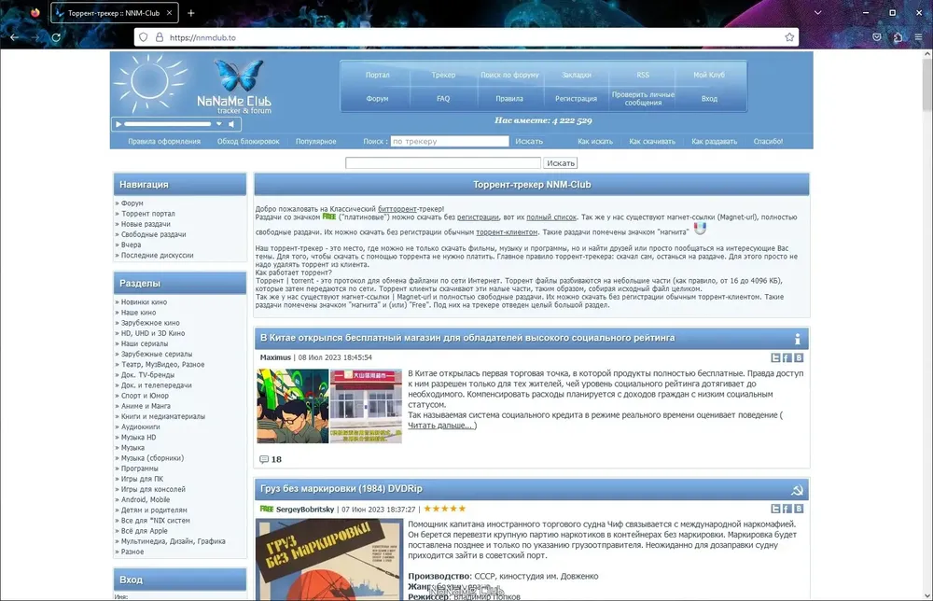
Task: Click the wide search text box
Action: [442, 163]
